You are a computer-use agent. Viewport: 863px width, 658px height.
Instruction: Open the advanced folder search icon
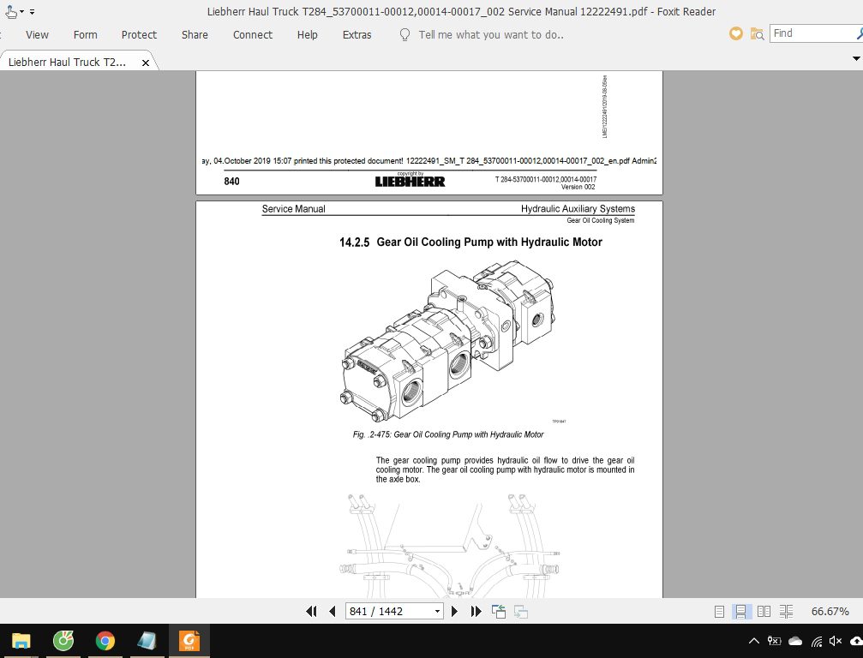[x=758, y=34]
